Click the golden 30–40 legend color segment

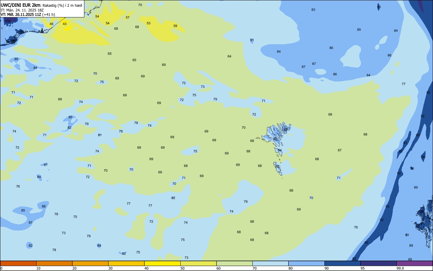[x=126, y=263]
